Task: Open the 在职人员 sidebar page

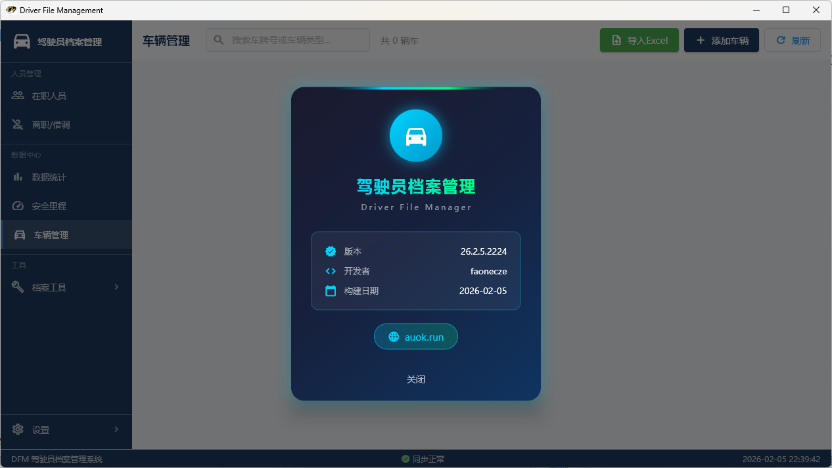Action: pyautogui.click(x=49, y=96)
